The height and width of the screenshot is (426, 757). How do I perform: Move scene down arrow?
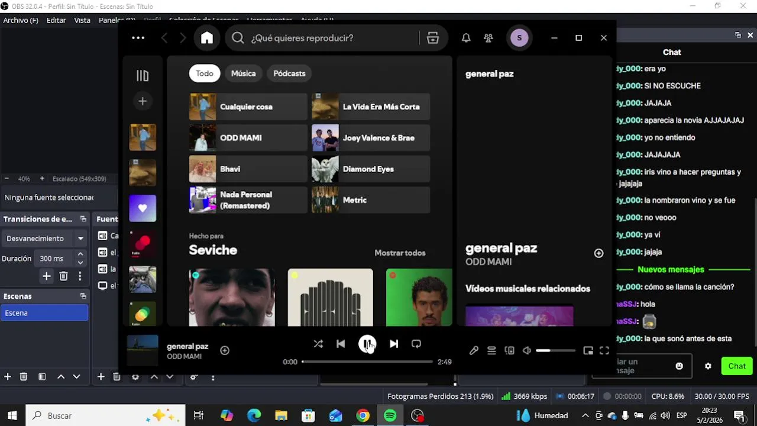tap(76, 376)
